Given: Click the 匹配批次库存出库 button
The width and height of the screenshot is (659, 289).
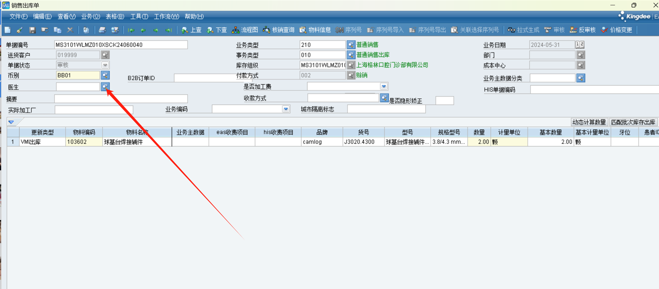Looking at the screenshot, I should click(x=633, y=122).
